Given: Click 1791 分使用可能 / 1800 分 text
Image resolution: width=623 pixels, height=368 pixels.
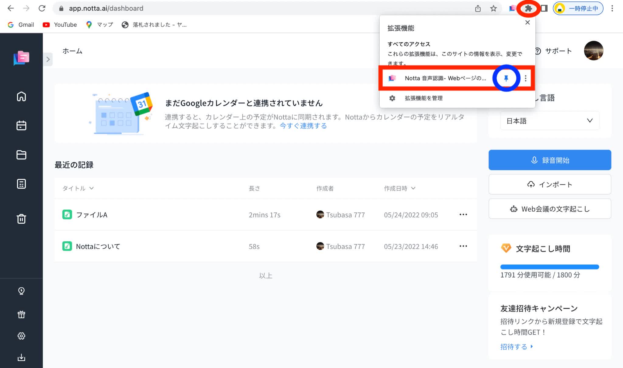Looking at the screenshot, I should [540, 275].
